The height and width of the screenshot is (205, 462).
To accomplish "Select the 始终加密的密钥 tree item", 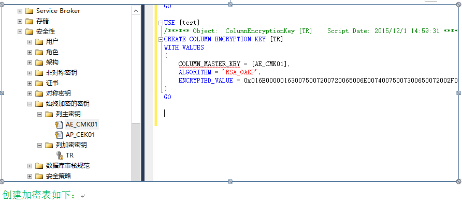I will pos(68,104).
